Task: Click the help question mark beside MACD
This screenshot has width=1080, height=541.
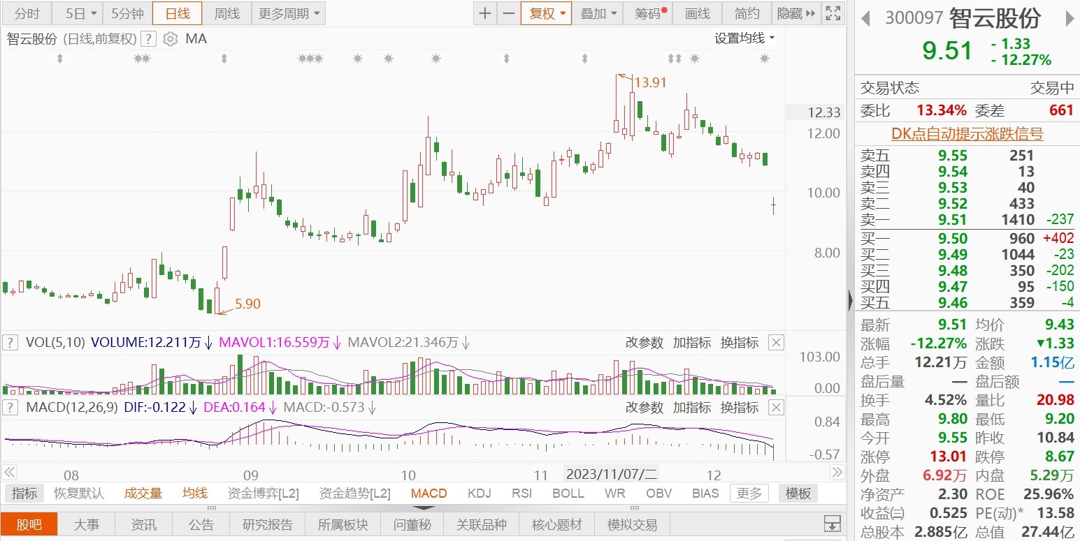Action: click(10, 407)
